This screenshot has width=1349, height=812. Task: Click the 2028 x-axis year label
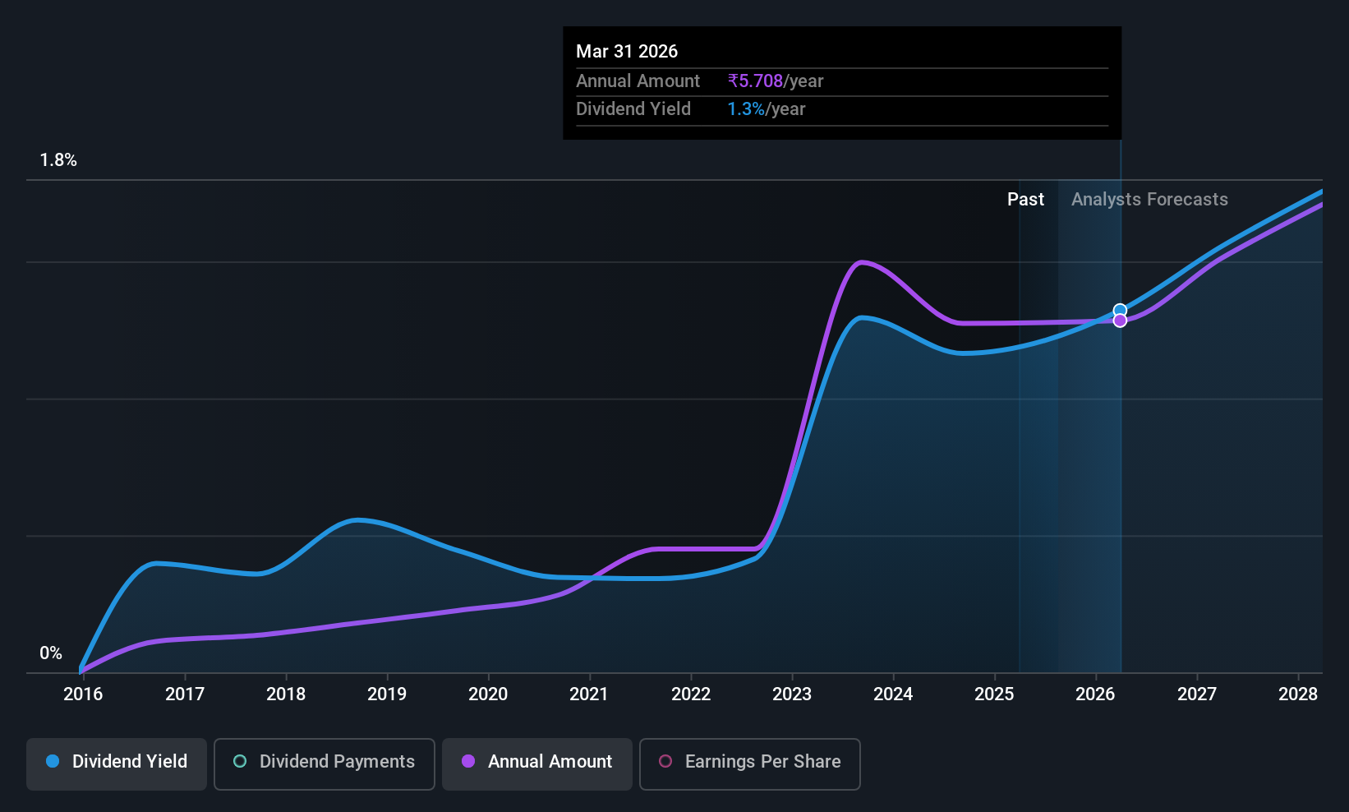point(1298,694)
